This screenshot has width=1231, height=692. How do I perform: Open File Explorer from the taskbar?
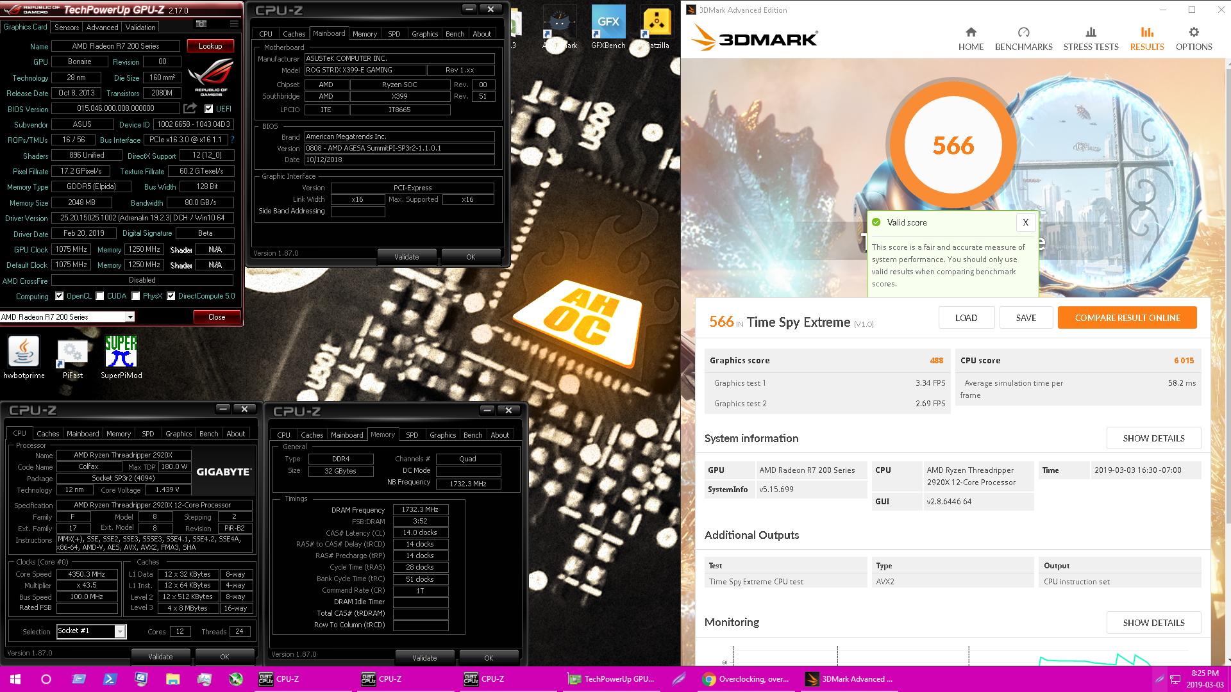(x=172, y=679)
